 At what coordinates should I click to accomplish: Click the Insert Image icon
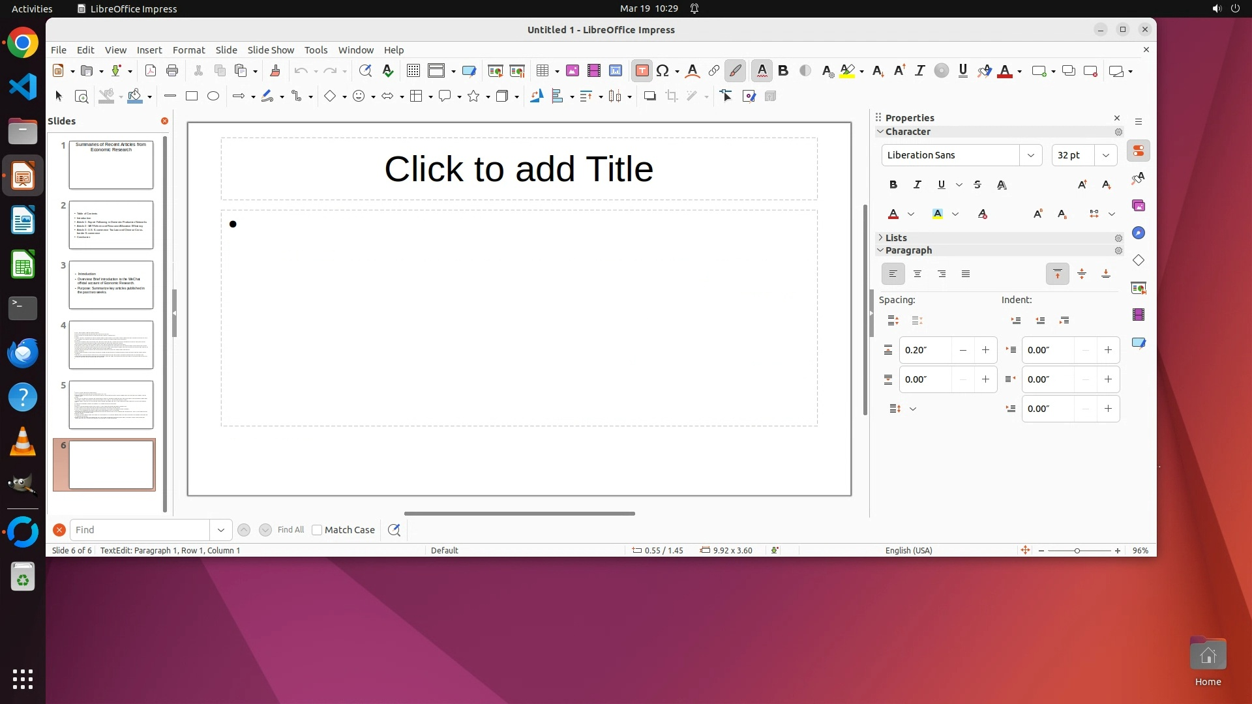point(573,71)
